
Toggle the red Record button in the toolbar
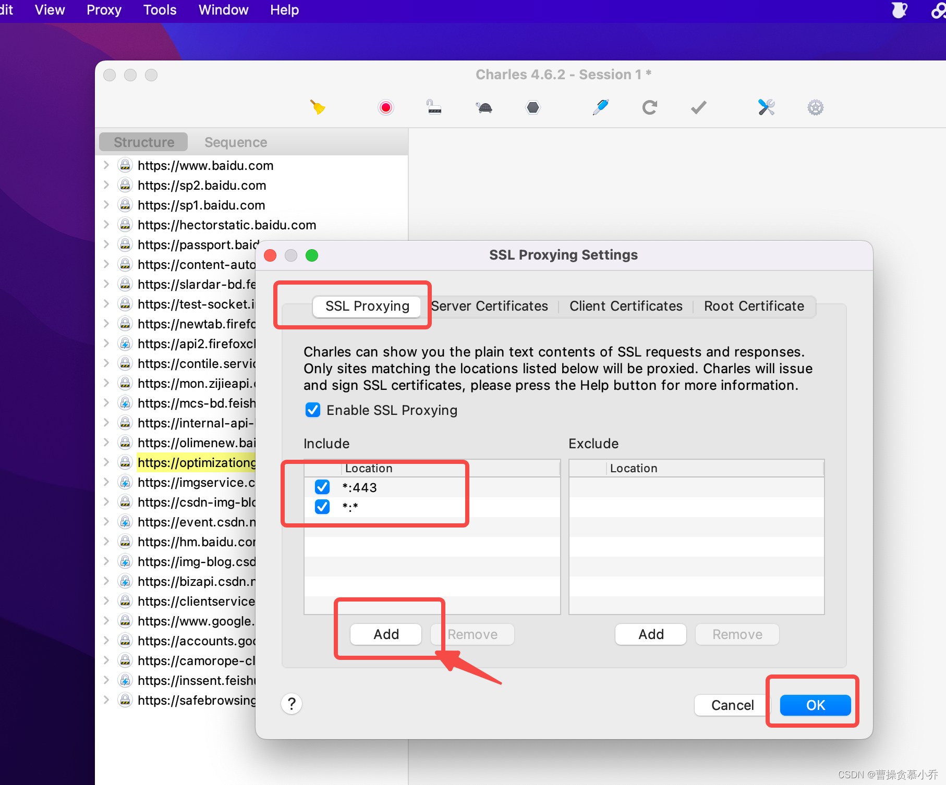coord(386,107)
